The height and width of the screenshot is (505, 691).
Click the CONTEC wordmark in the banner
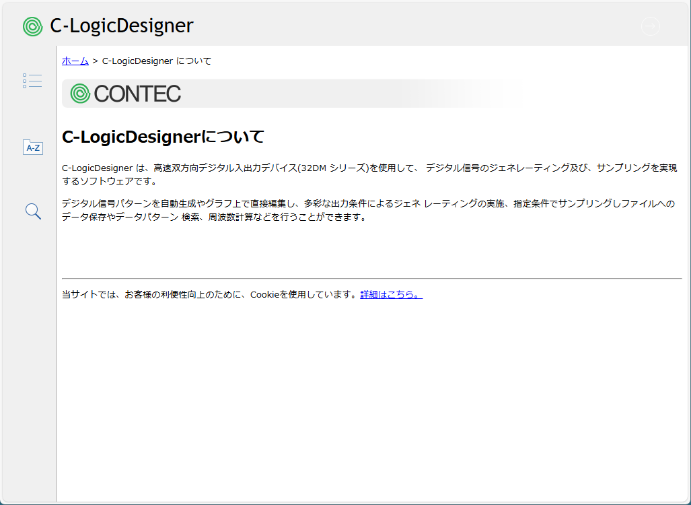[137, 94]
